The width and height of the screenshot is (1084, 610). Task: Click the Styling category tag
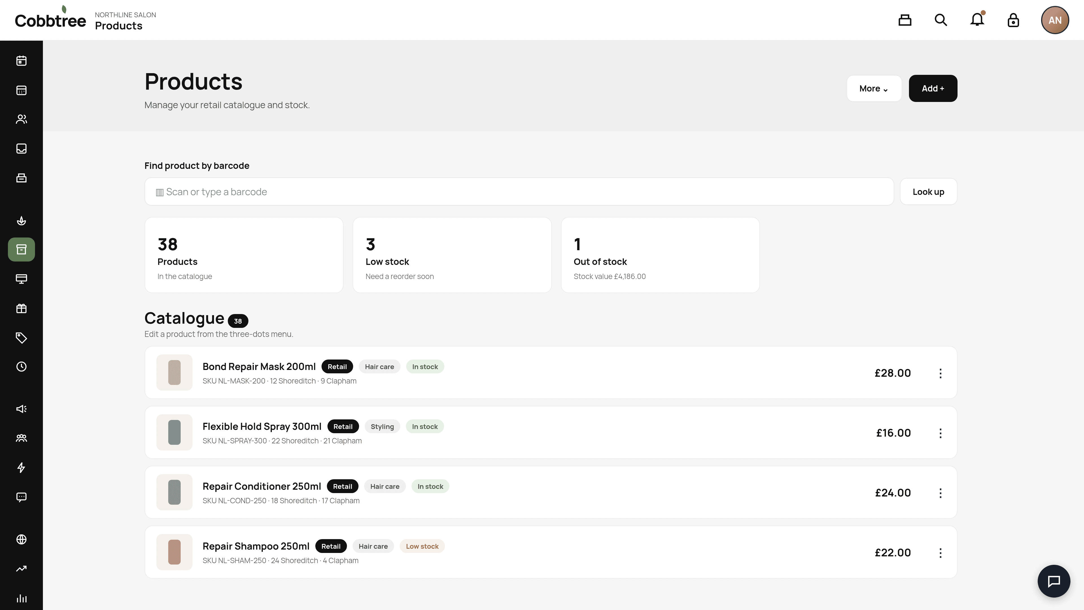tap(382, 426)
